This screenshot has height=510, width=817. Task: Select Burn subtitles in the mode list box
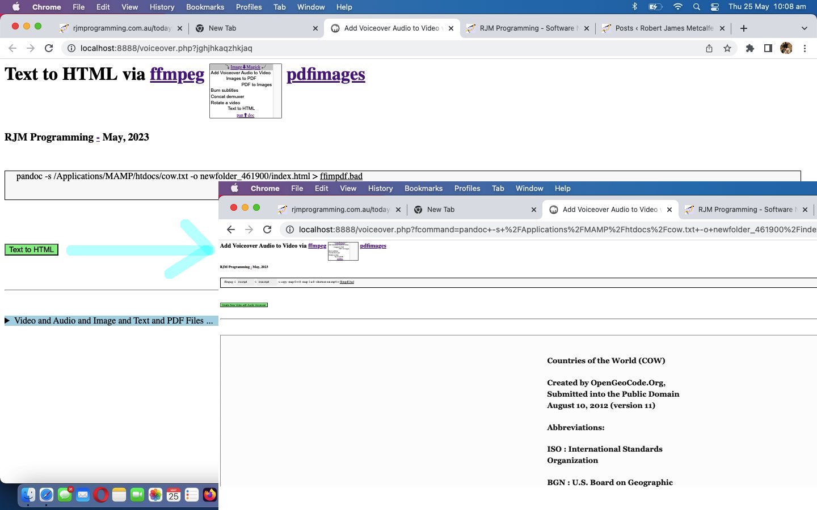coord(225,91)
